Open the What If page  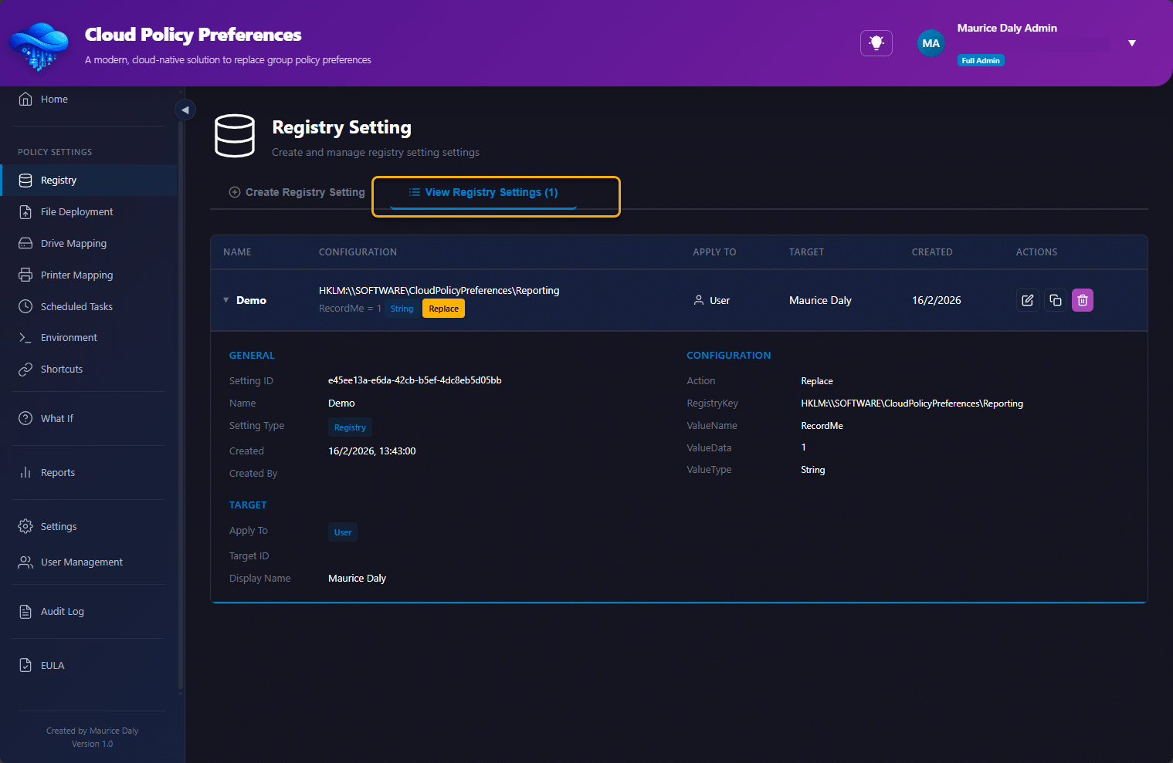point(56,419)
